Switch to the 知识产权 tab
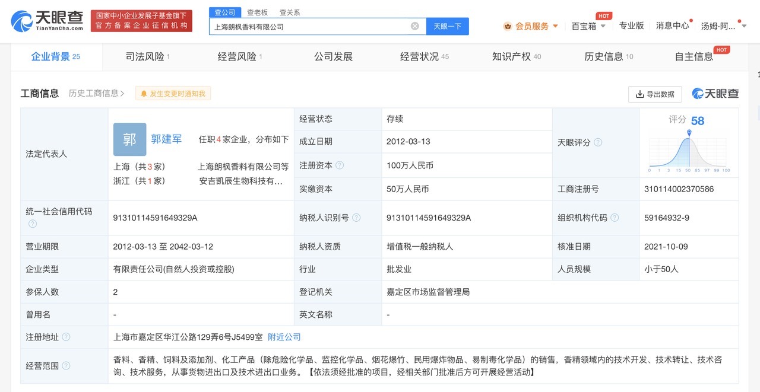The width and height of the screenshot is (760, 392). pyautogui.click(x=511, y=57)
